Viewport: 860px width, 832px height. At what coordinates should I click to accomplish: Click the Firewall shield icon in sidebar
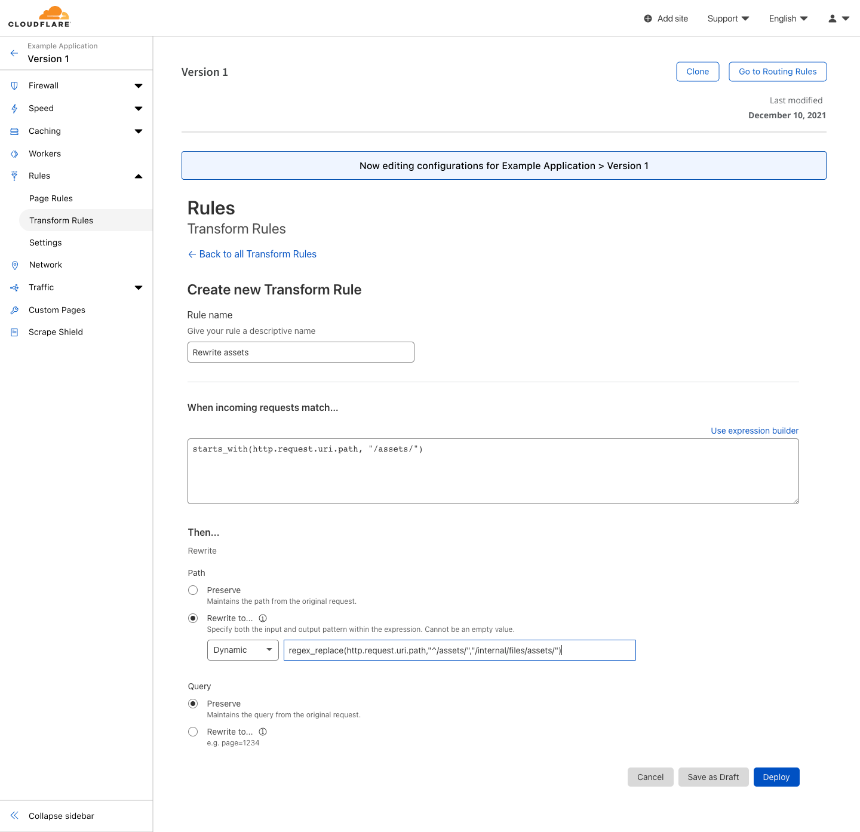[14, 86]
